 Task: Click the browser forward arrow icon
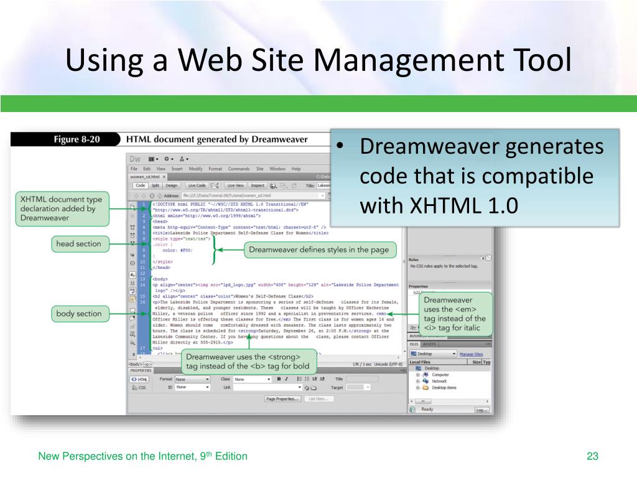(x=144, y=195)
